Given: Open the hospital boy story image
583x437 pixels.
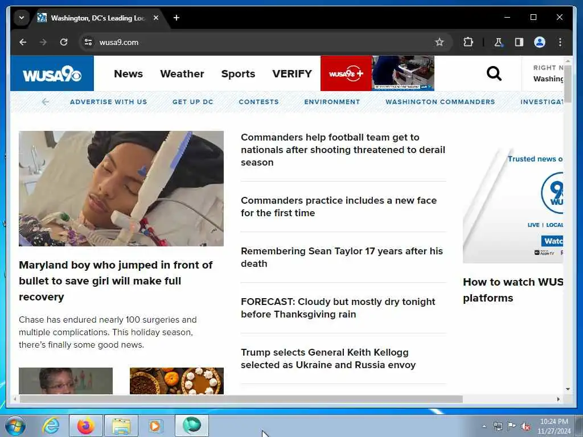Looking at the screenshot, I should coord(121,188).
